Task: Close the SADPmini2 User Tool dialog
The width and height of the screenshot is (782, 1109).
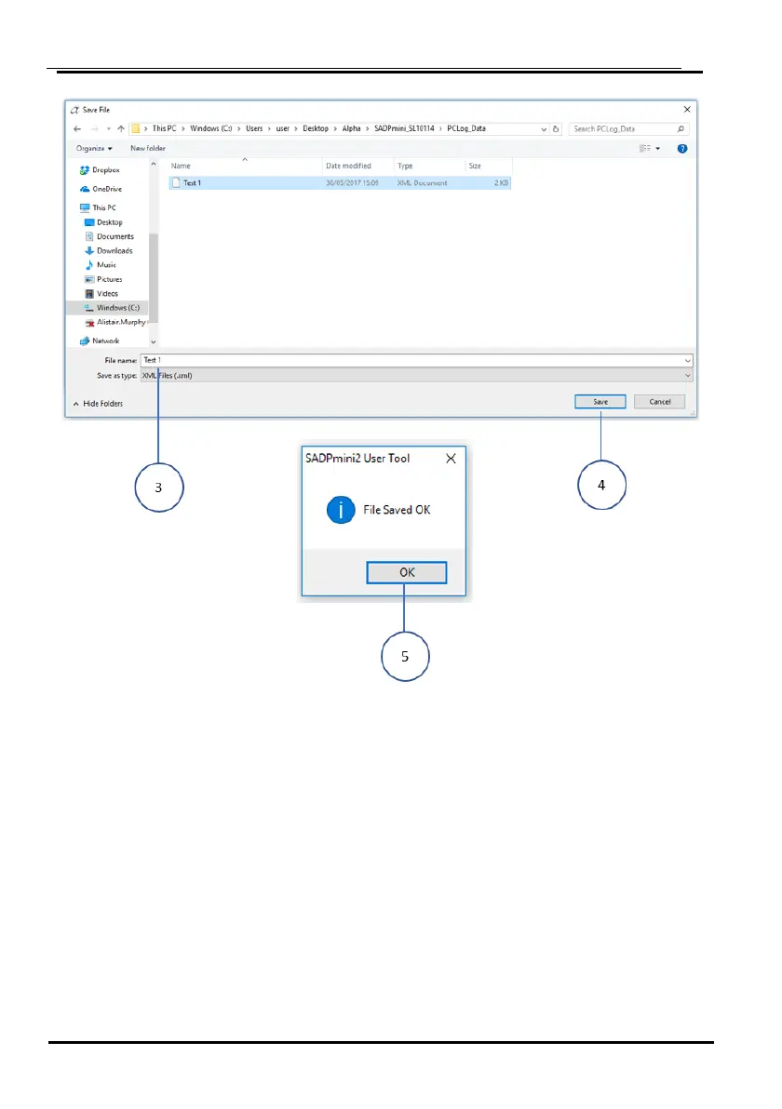Action: pyautogui.click(x=451, y=459)
